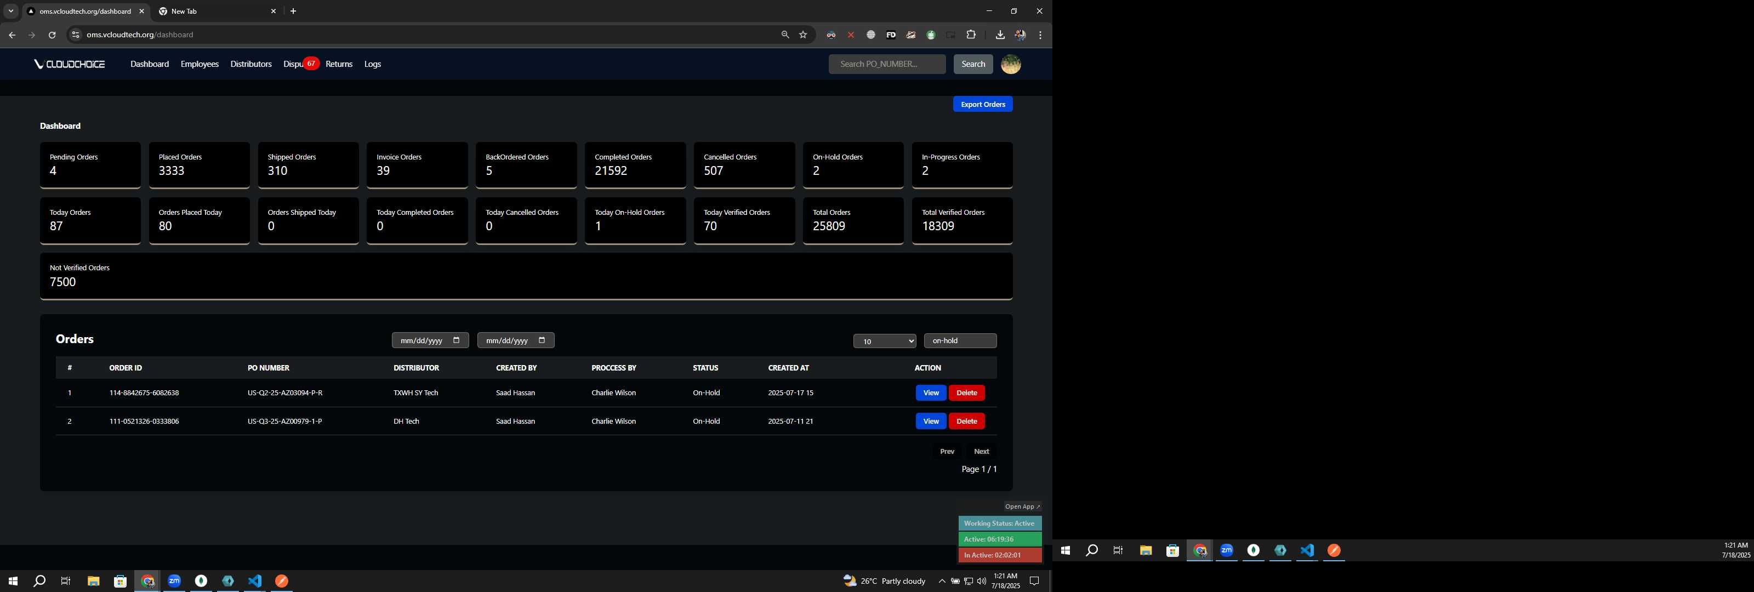The image size is (1754, 592).
Task: Click Open App link on tracker widget
Action: click(x=1022, y=506)
